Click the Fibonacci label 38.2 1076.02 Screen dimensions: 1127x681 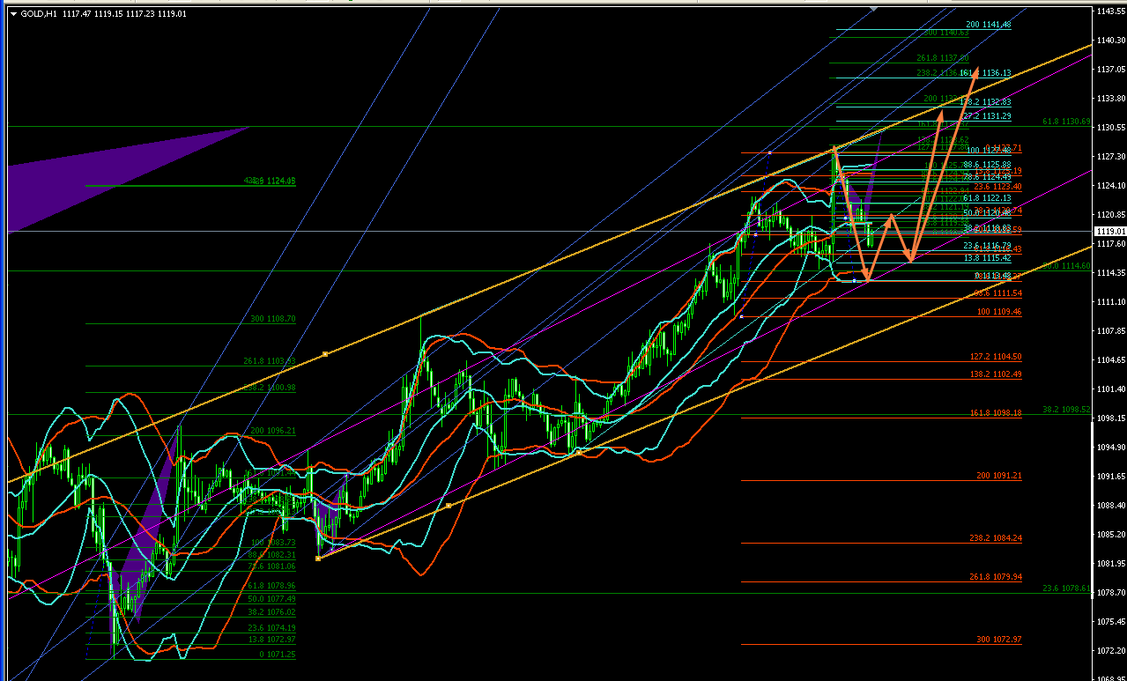271,611
